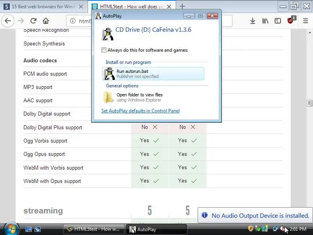Click the muted volume speaker tray icon
Image resolution: width=313 pixels, height=235 pixels.
coord(282,228)
